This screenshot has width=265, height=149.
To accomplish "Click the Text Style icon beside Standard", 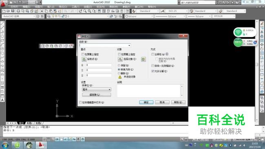I will point(134,11).
